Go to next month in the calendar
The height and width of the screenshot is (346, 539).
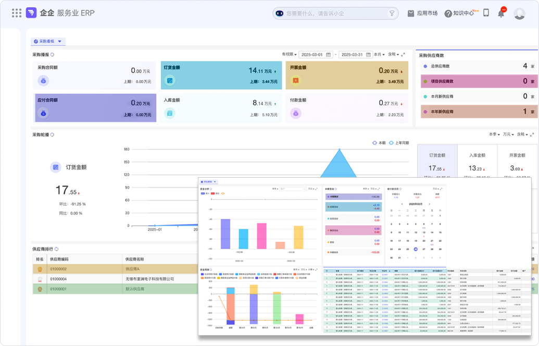(430, 204)
